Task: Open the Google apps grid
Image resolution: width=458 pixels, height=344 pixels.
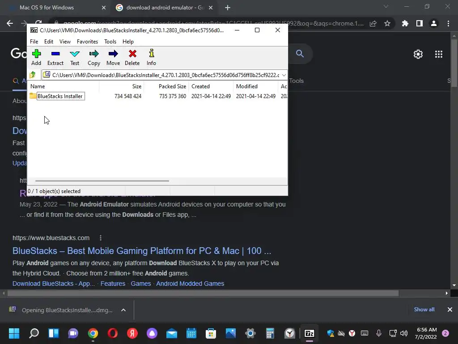Action: pyautogui.click(x=438, y=54)
